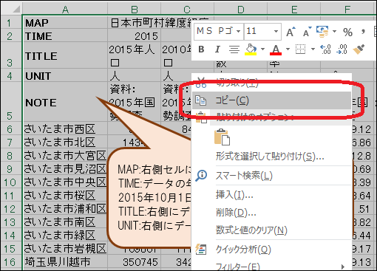
Task: Apply accounting number format icon
Action: pyautogui.click(x=322, y=32)
